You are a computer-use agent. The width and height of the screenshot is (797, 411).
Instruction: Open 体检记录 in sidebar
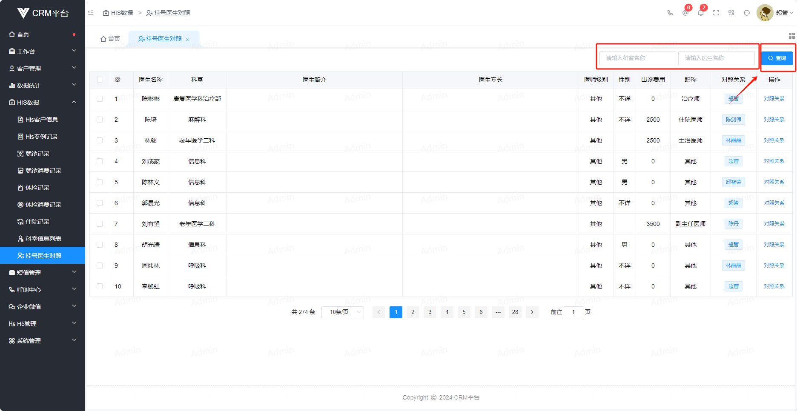coord(43,188)
